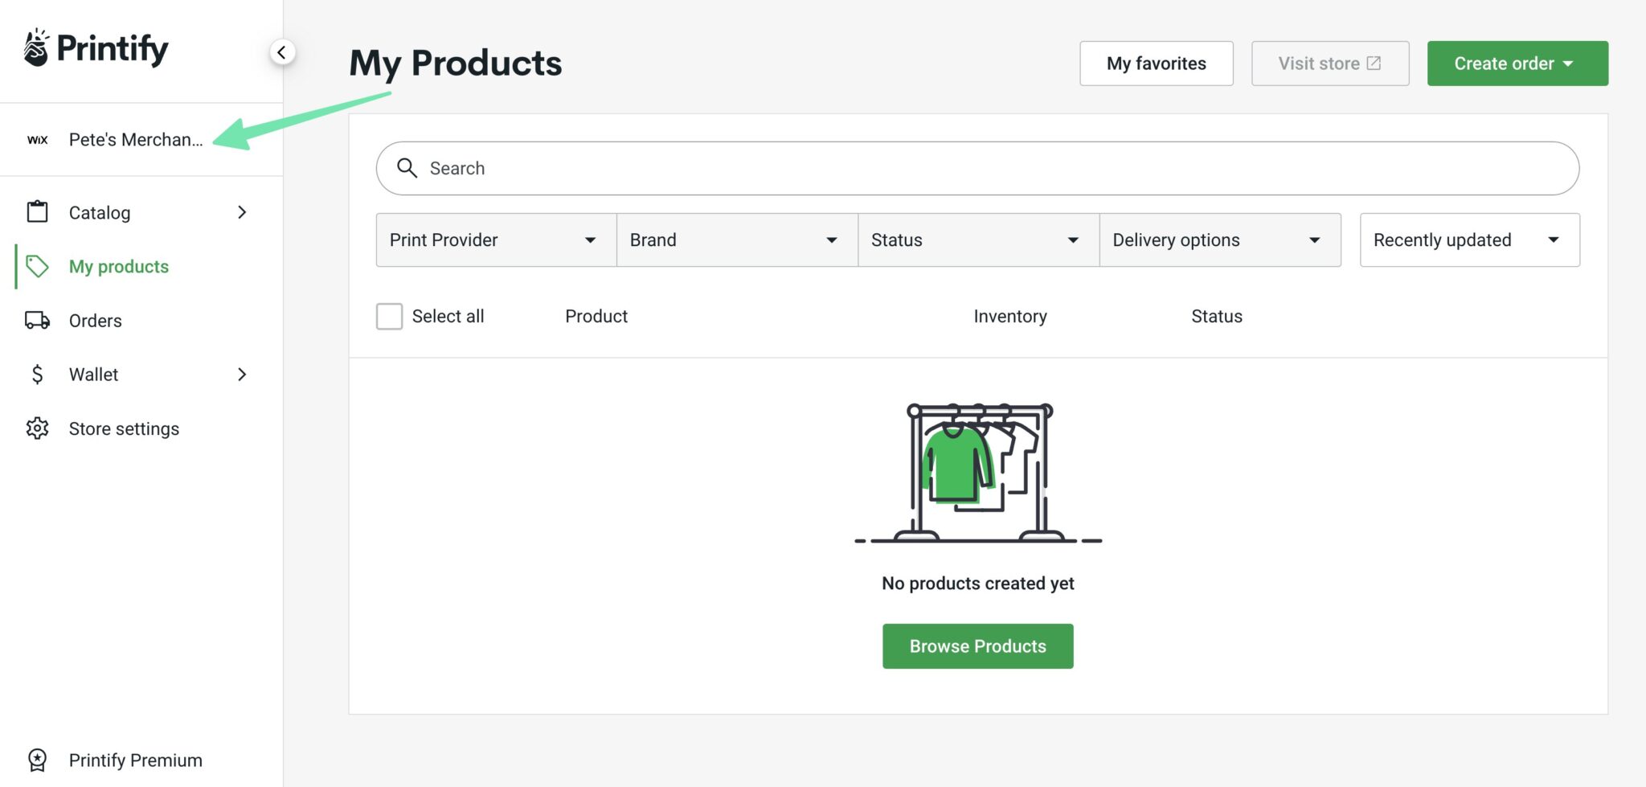Open My favorites
1646x787 pixels.
coord(1156,63)
